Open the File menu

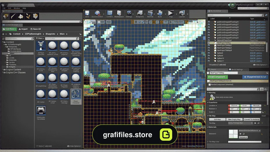pyautogui.click(x=4, y=8)
